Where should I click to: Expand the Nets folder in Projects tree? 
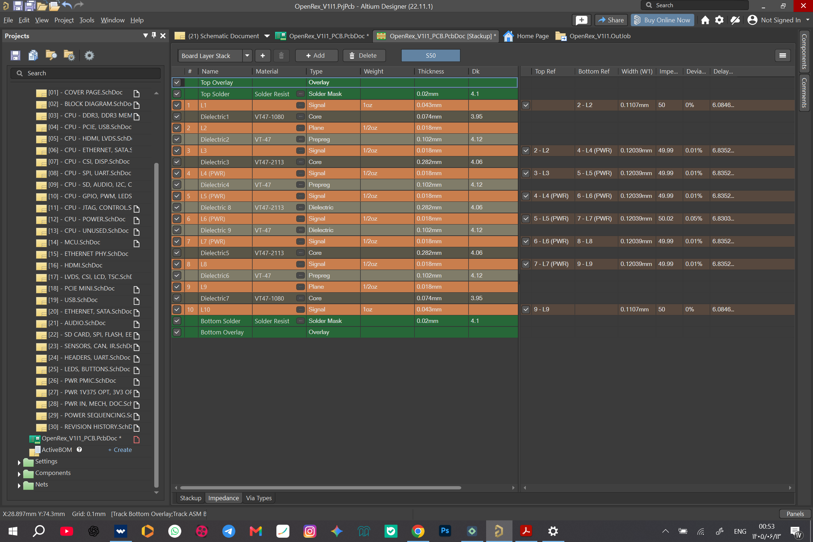tap(19, 485)
